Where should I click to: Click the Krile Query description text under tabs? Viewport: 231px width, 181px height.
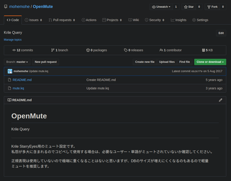tap(13, 33)
